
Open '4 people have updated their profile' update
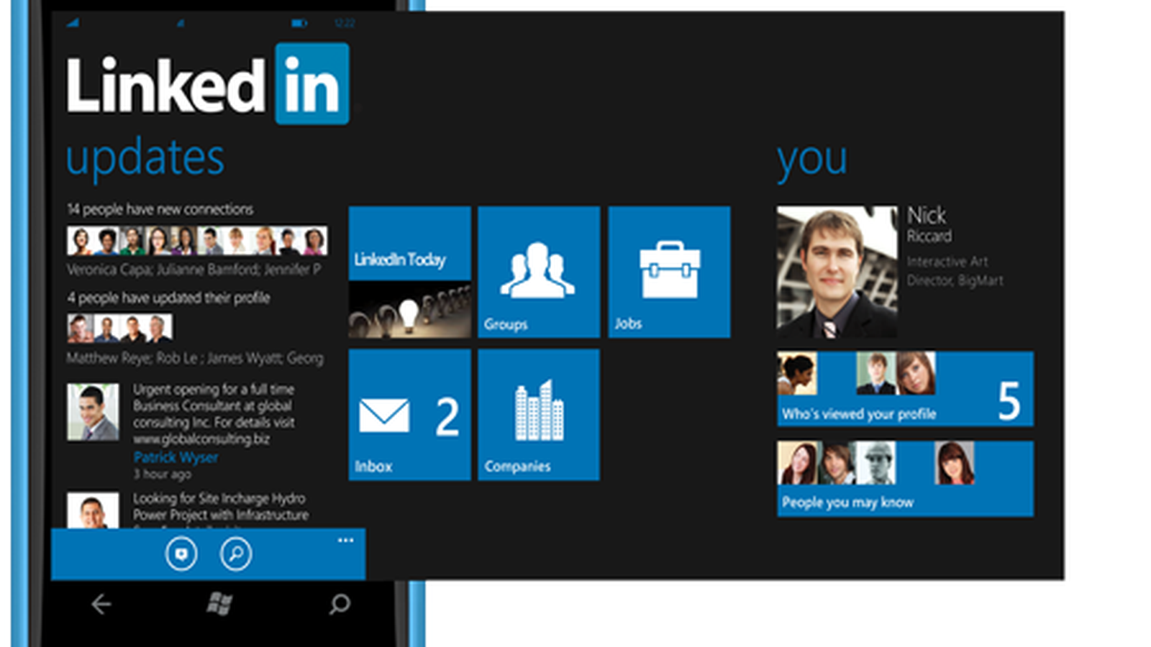169,298
